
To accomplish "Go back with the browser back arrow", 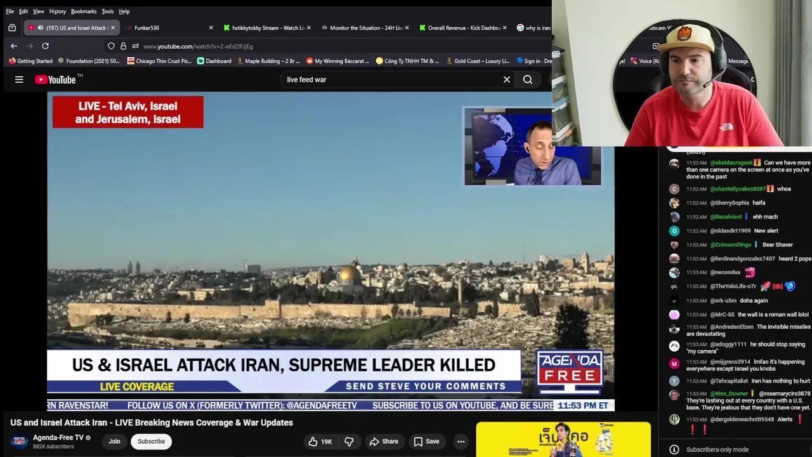I will pyautogui.click(x=13, y=46).
